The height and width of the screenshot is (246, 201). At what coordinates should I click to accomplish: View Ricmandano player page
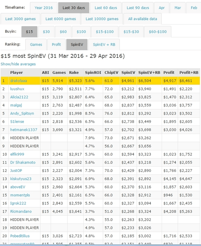(x=21, y=211)
